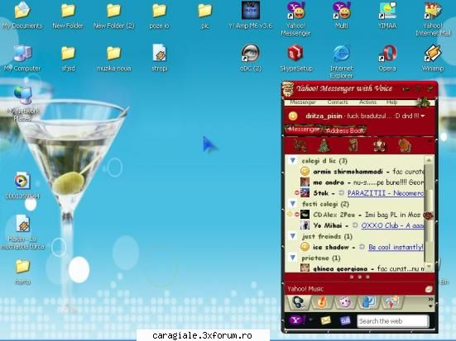The image size is (456, 341).
Task: Open mail via the envelope icon
Action: click(x=325, y=320)
